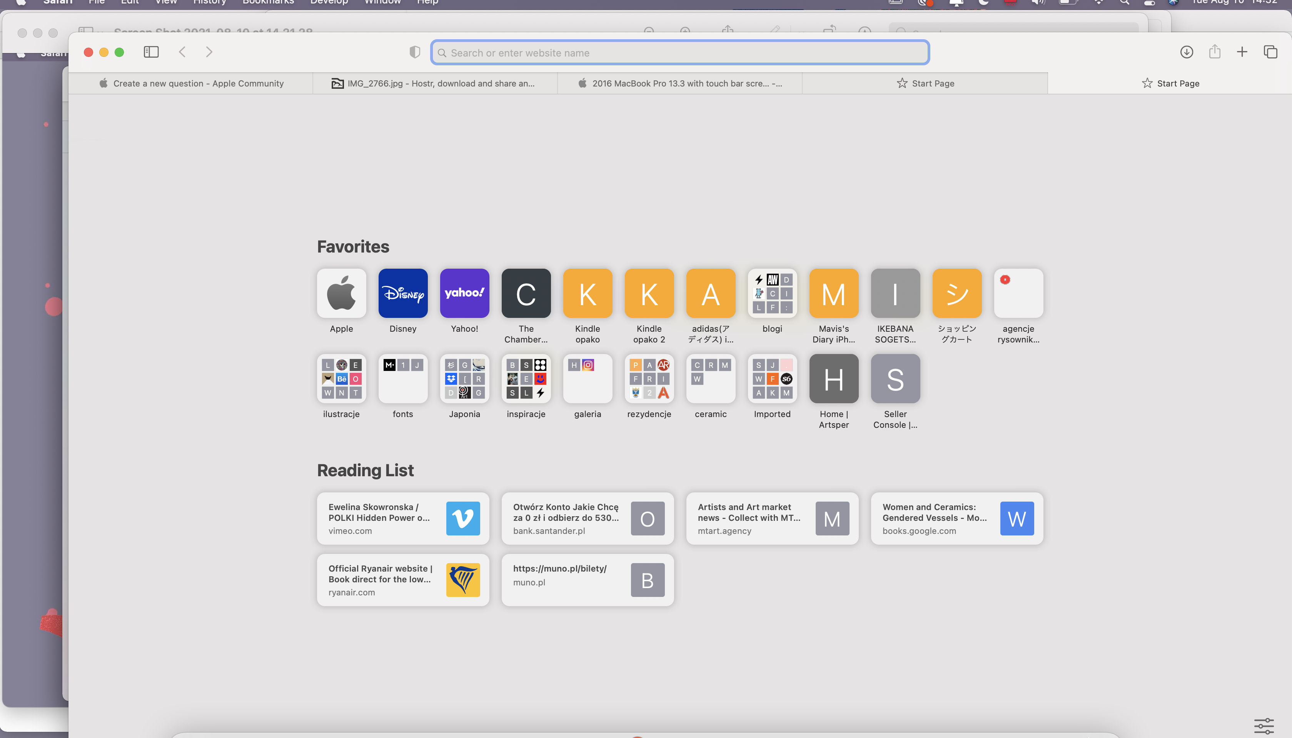Expand the ilustracje favorites folder
This screenshot has width=1292, height=738.
pos(341,379)
